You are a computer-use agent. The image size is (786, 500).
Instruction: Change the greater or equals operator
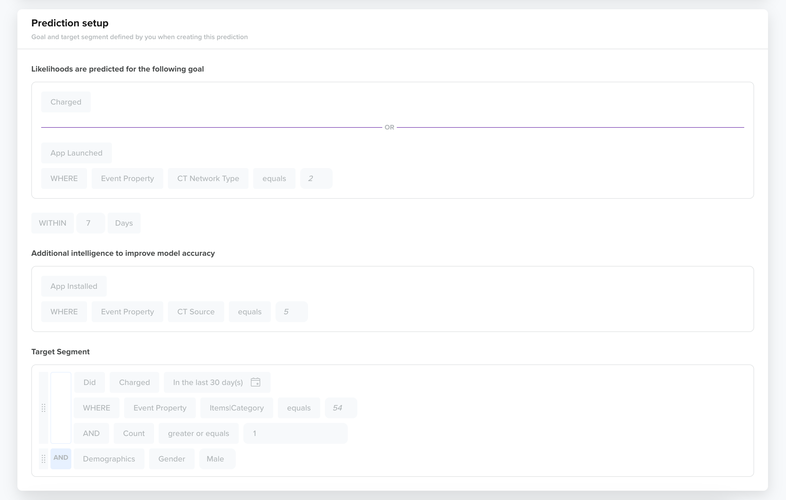[x=198, y=433]
